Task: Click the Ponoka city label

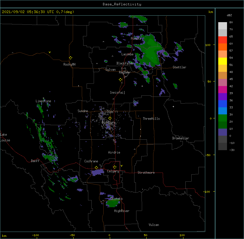Action: pyautogui.click(x=136, y=39)
